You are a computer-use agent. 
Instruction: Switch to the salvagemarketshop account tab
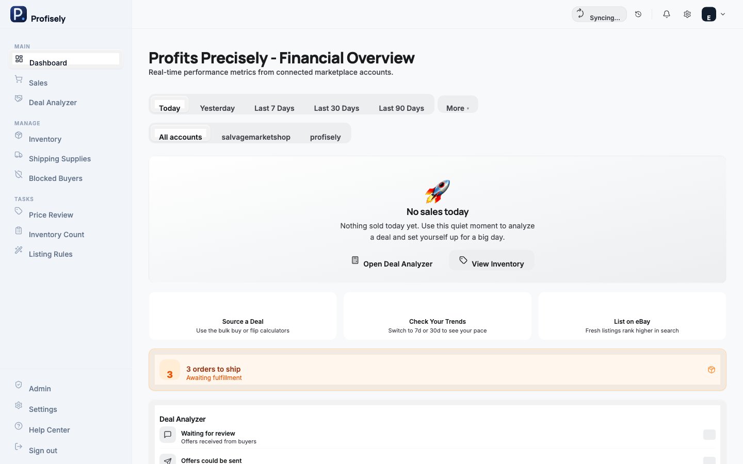(x=256, y=137)
